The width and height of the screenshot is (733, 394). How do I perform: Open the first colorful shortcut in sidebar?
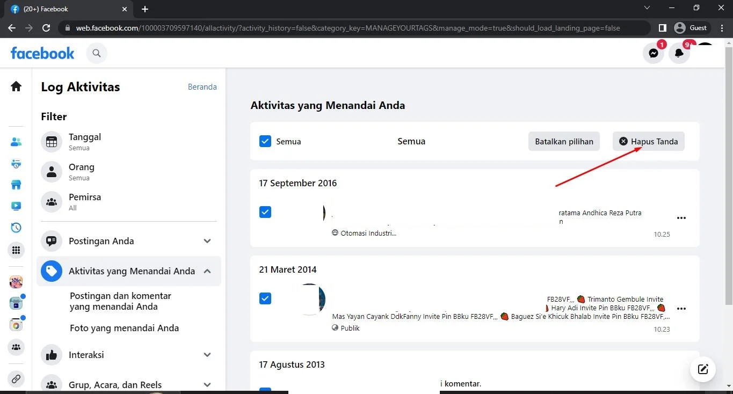tap(16, 282)
